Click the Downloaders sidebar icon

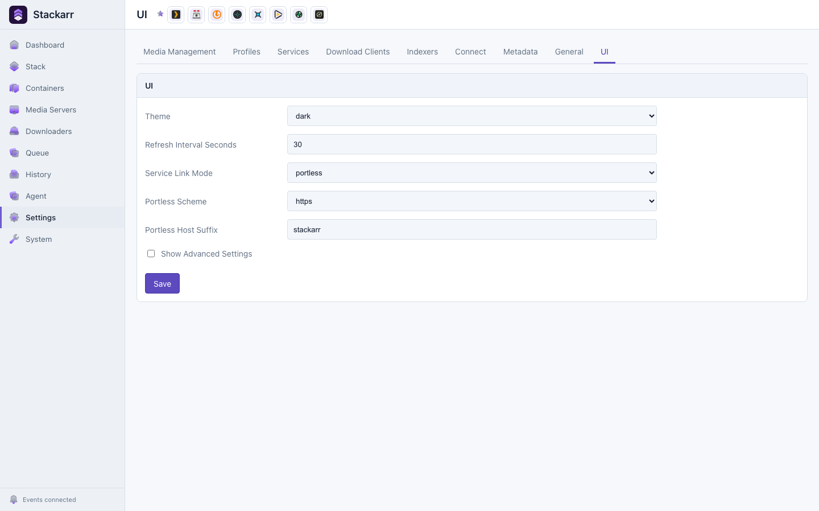(14, 131)
